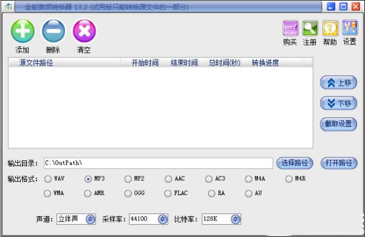Select M4R output format
This screenshot has width=365, height=237.
(x=289, y=179)
